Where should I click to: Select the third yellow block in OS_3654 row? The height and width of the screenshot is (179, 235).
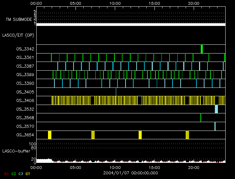tap(140, 135)
